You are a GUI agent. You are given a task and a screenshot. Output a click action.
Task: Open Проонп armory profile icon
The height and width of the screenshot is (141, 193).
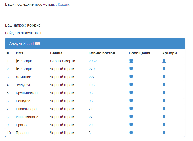(164, 133)
